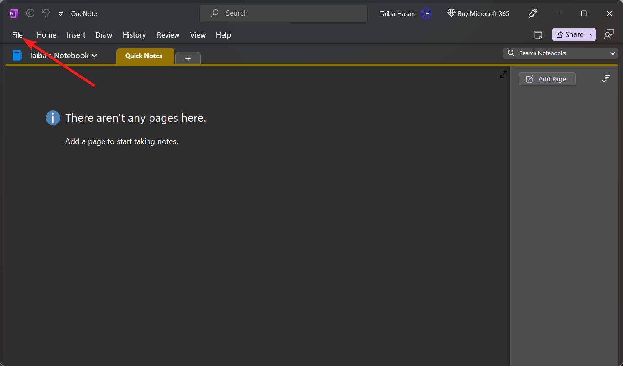Click the Add Page button
The image size is (623, 366).
click(x=547, y=79)
